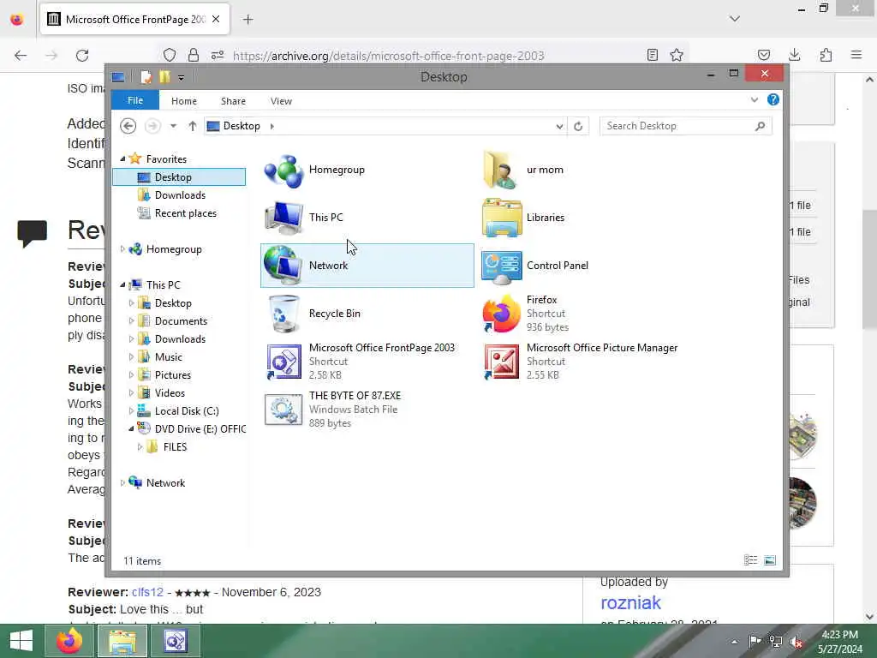The image size is (877, 658).
Task: Collapse the Favorites tree group
Action: 122,159
